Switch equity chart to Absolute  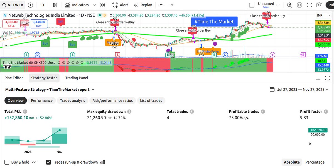coord(292,162)
